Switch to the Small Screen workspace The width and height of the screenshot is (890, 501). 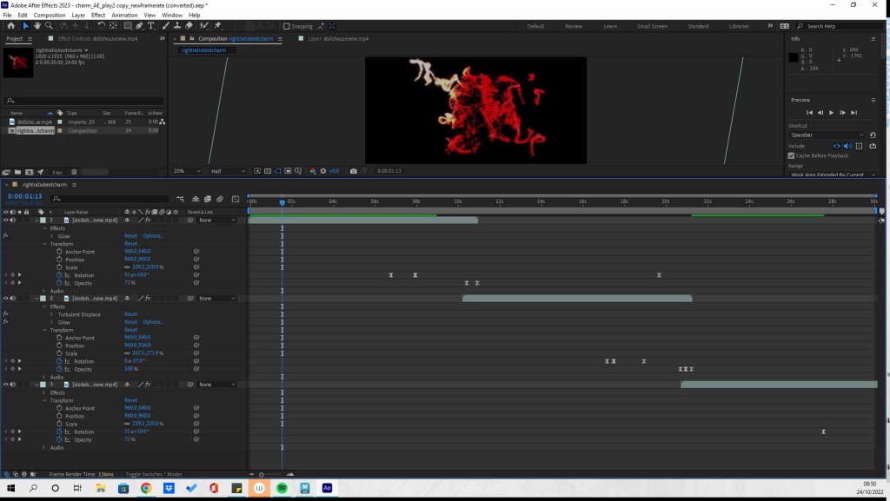tap(652, 26)
